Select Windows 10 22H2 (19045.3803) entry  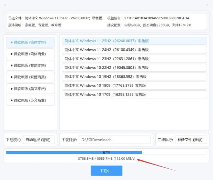tap(134, 68)
